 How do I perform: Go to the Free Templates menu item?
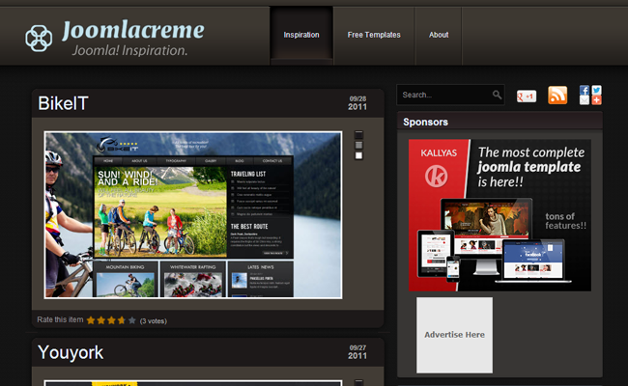[374, 35]
